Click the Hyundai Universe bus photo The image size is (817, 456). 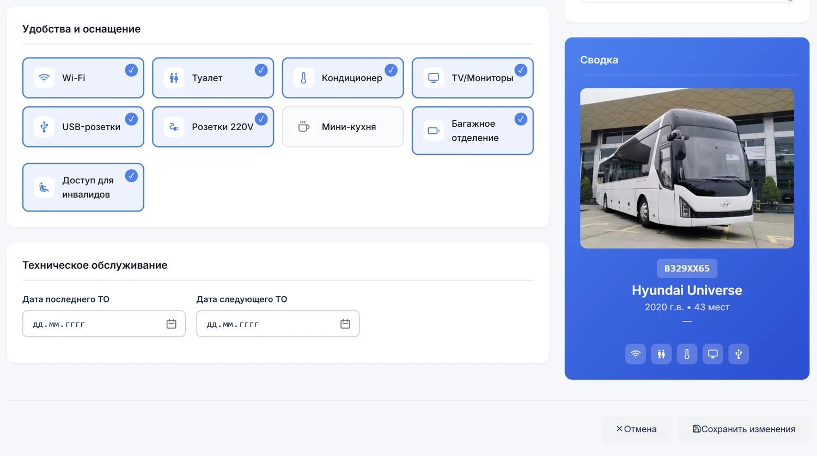click(x=687, y=168)
